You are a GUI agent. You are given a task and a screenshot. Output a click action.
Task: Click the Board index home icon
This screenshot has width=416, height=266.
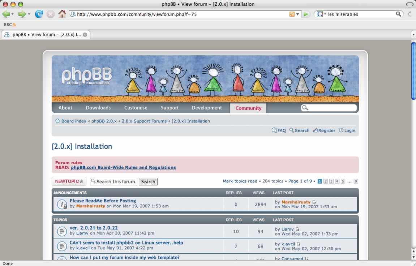click(57, 121)
